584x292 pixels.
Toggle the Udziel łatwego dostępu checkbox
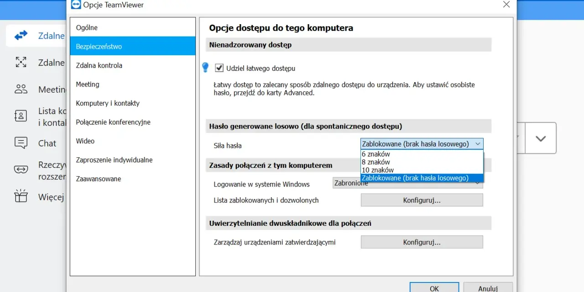click(x=219, y=68)
